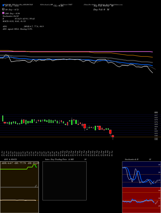This screenshot has width=161, height=213.
Task: Click the 'Day Vol: 0 M' label
Action: pos(101,10)
